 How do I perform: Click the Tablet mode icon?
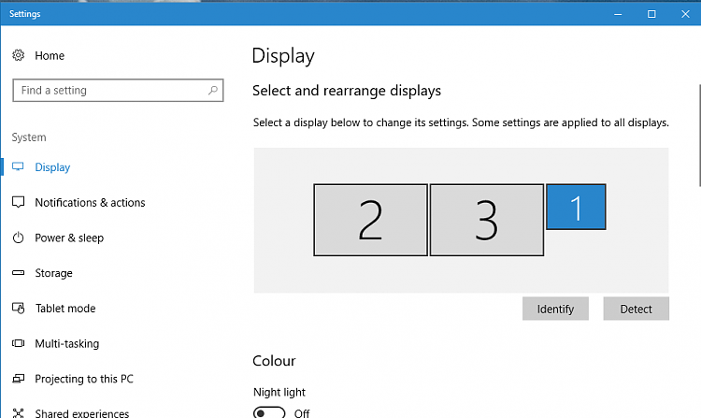(x=18, y=309)
